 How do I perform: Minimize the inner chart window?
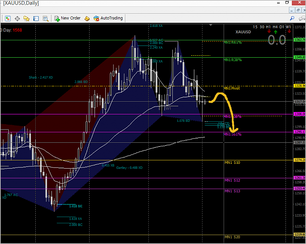pyautogui.click(x=292, y=10)
